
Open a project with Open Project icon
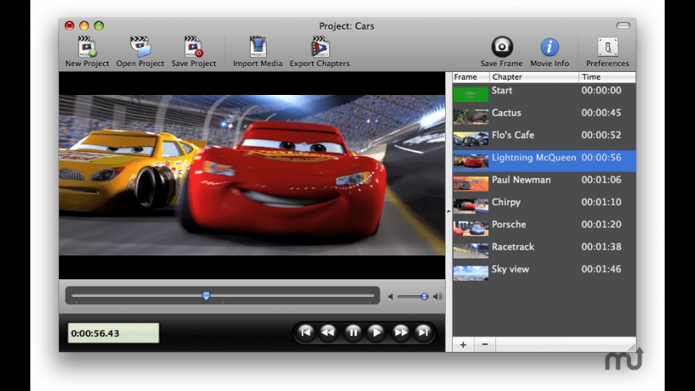140,47
